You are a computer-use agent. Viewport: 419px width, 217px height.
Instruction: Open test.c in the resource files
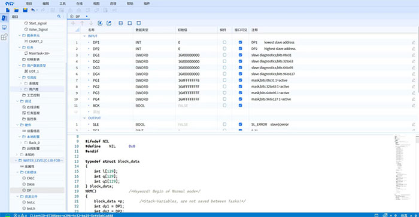pos(31,202)
